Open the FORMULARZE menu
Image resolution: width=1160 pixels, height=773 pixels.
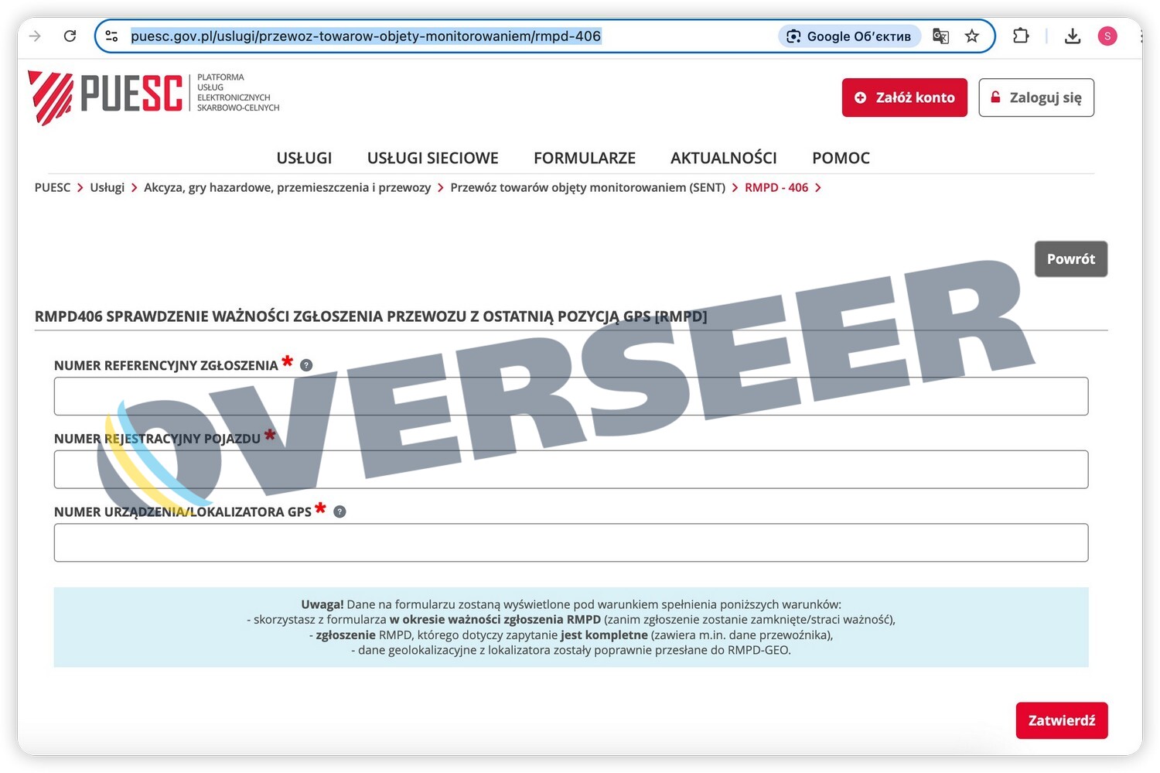click(x=585, y=158)
